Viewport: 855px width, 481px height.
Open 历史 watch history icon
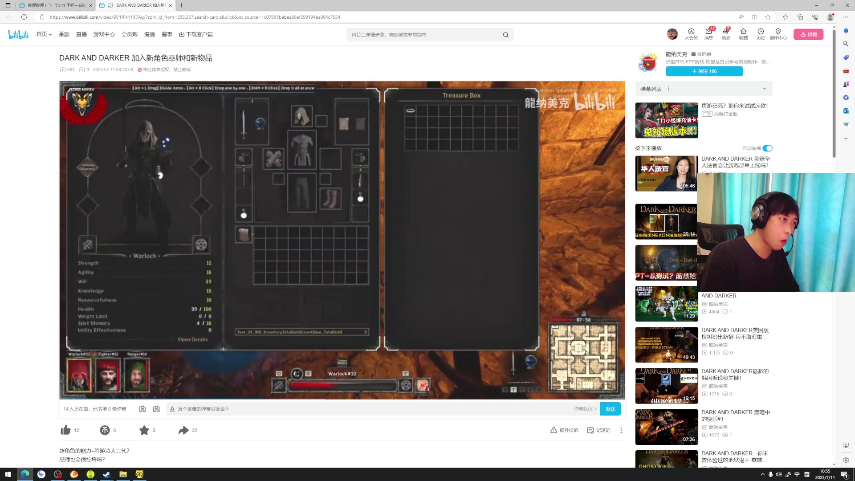761,34
